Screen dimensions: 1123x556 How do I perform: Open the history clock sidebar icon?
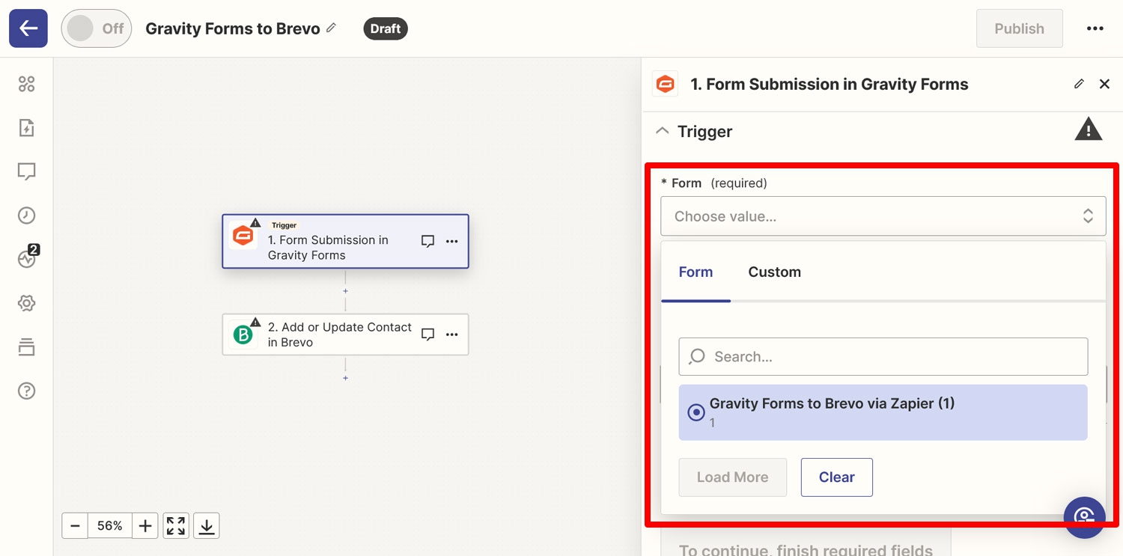coord(26,216)
